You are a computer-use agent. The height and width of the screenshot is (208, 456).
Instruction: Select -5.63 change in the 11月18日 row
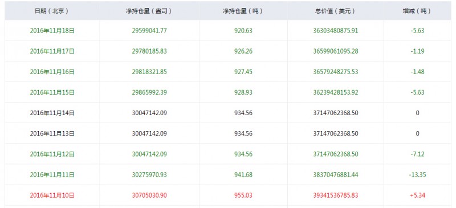pyautogui.click(x=417, y=31)
